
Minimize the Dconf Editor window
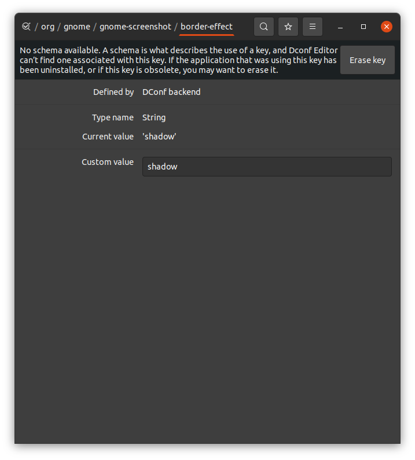(340, 27)
